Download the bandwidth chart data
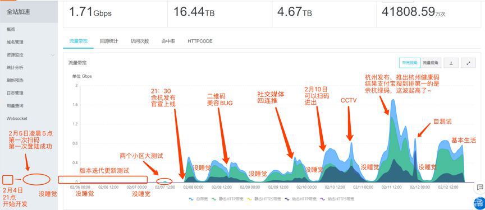The width and height of the screenshot is (485, 210). [x=451, y=63]
